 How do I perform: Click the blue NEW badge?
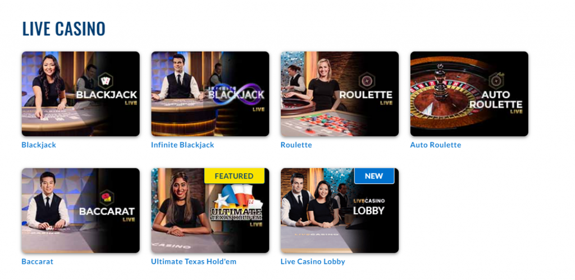coord(374,176)
